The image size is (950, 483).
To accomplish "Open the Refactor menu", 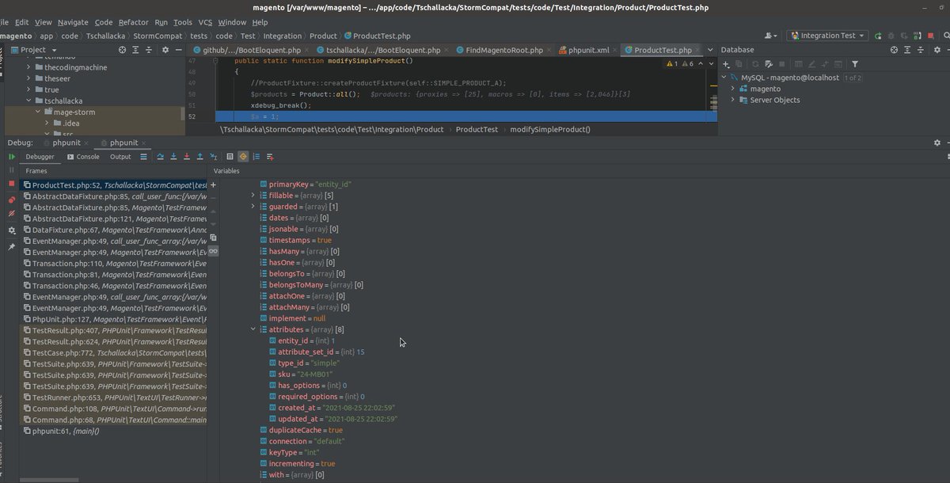I will point(133,22).
